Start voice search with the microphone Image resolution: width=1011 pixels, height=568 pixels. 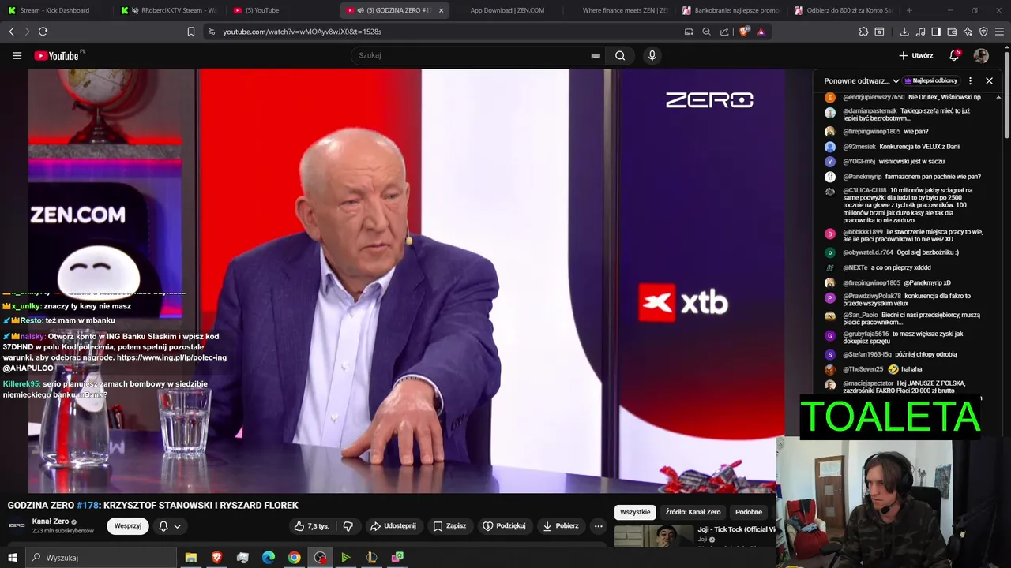652,55
